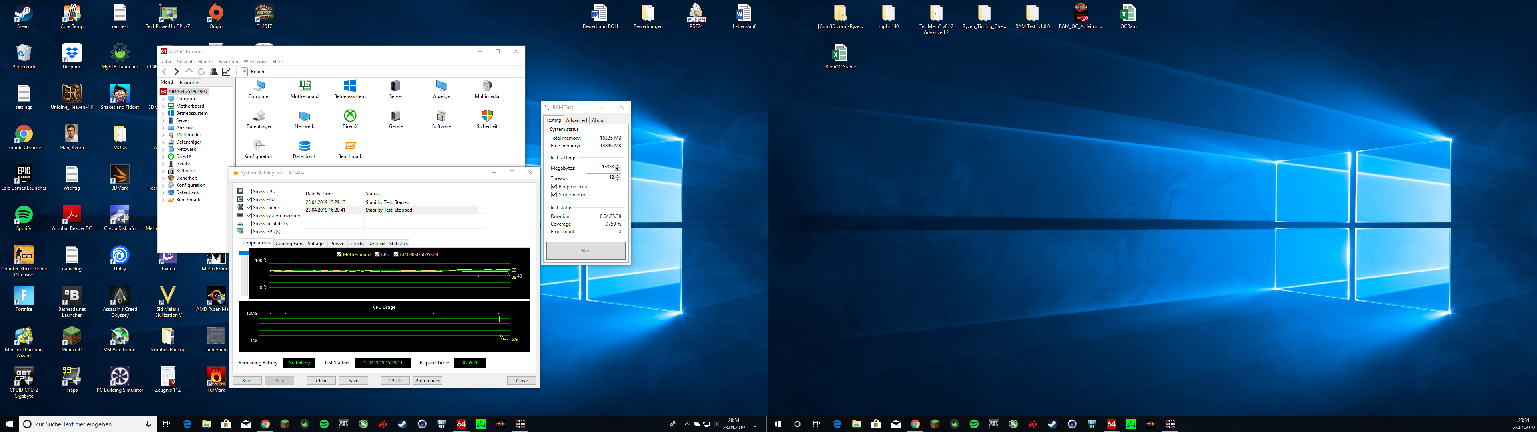Switch to the Cooling Fans tab
Viewport: 1537px width, 432px height.
(289, 244)
